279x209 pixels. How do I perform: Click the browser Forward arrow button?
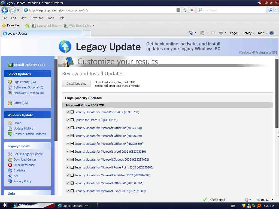[x=12, y=10]
